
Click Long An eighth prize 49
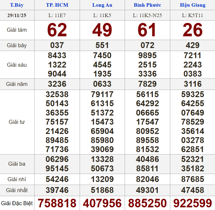pyautogui.click(x=102, y=30)
